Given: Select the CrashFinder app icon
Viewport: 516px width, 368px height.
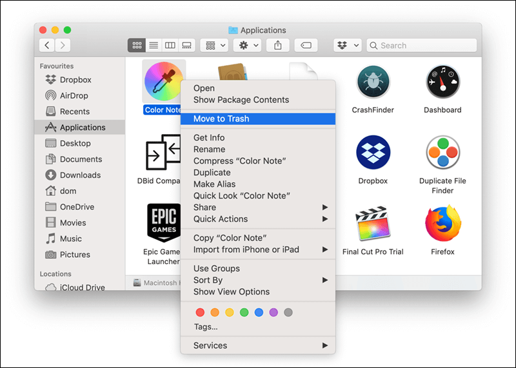Looking at the screenshot, I should (373, 82).
